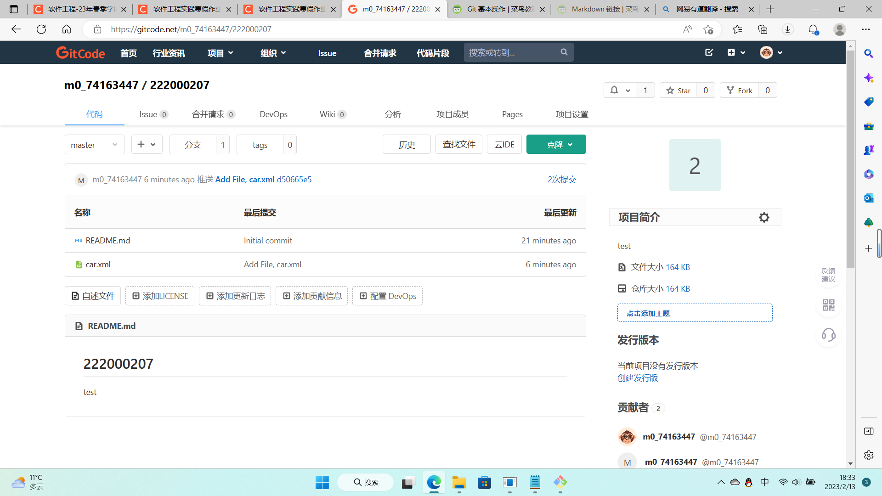
Task: Open the browser downloads icon
Action: pos(787,29)
